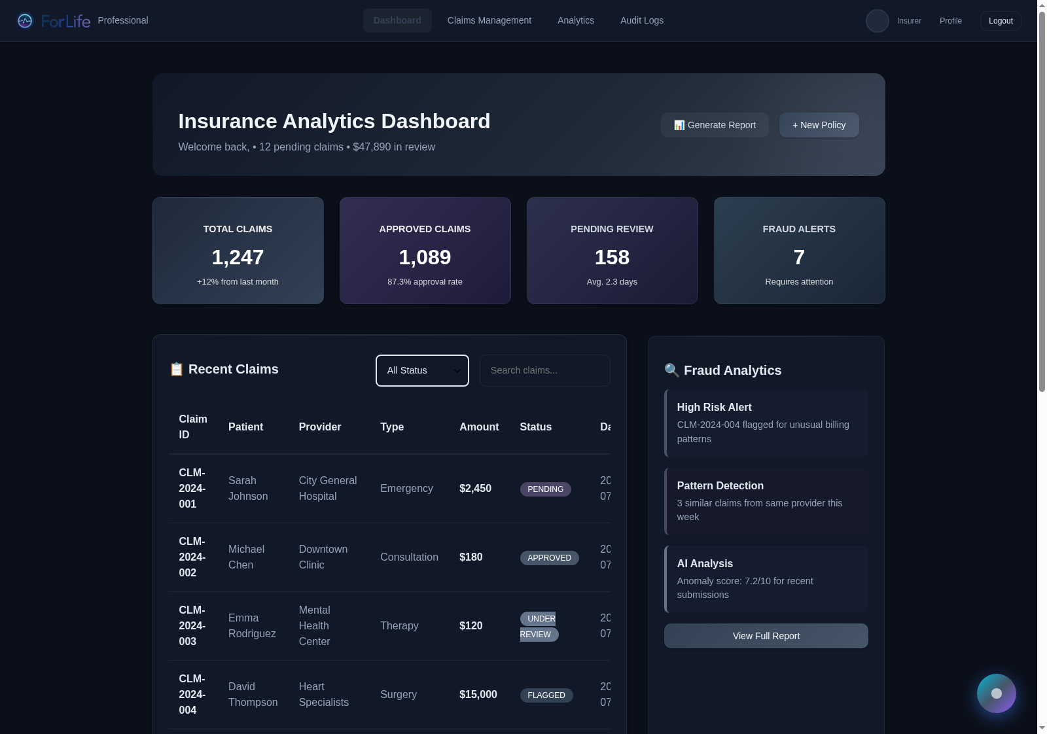This screenshot has height=734, width=1047.
Task: Open the Approved Claims stat card
Action: 425,251
